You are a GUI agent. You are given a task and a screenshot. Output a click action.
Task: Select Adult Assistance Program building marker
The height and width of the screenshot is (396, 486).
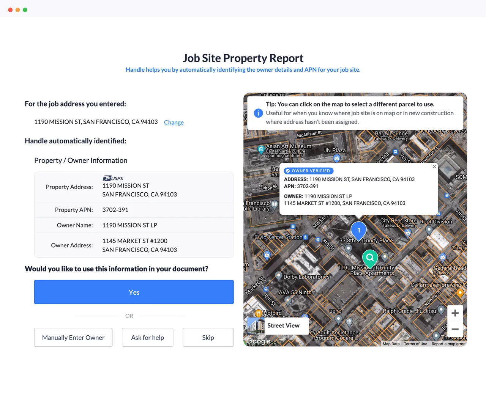point(349,323)
